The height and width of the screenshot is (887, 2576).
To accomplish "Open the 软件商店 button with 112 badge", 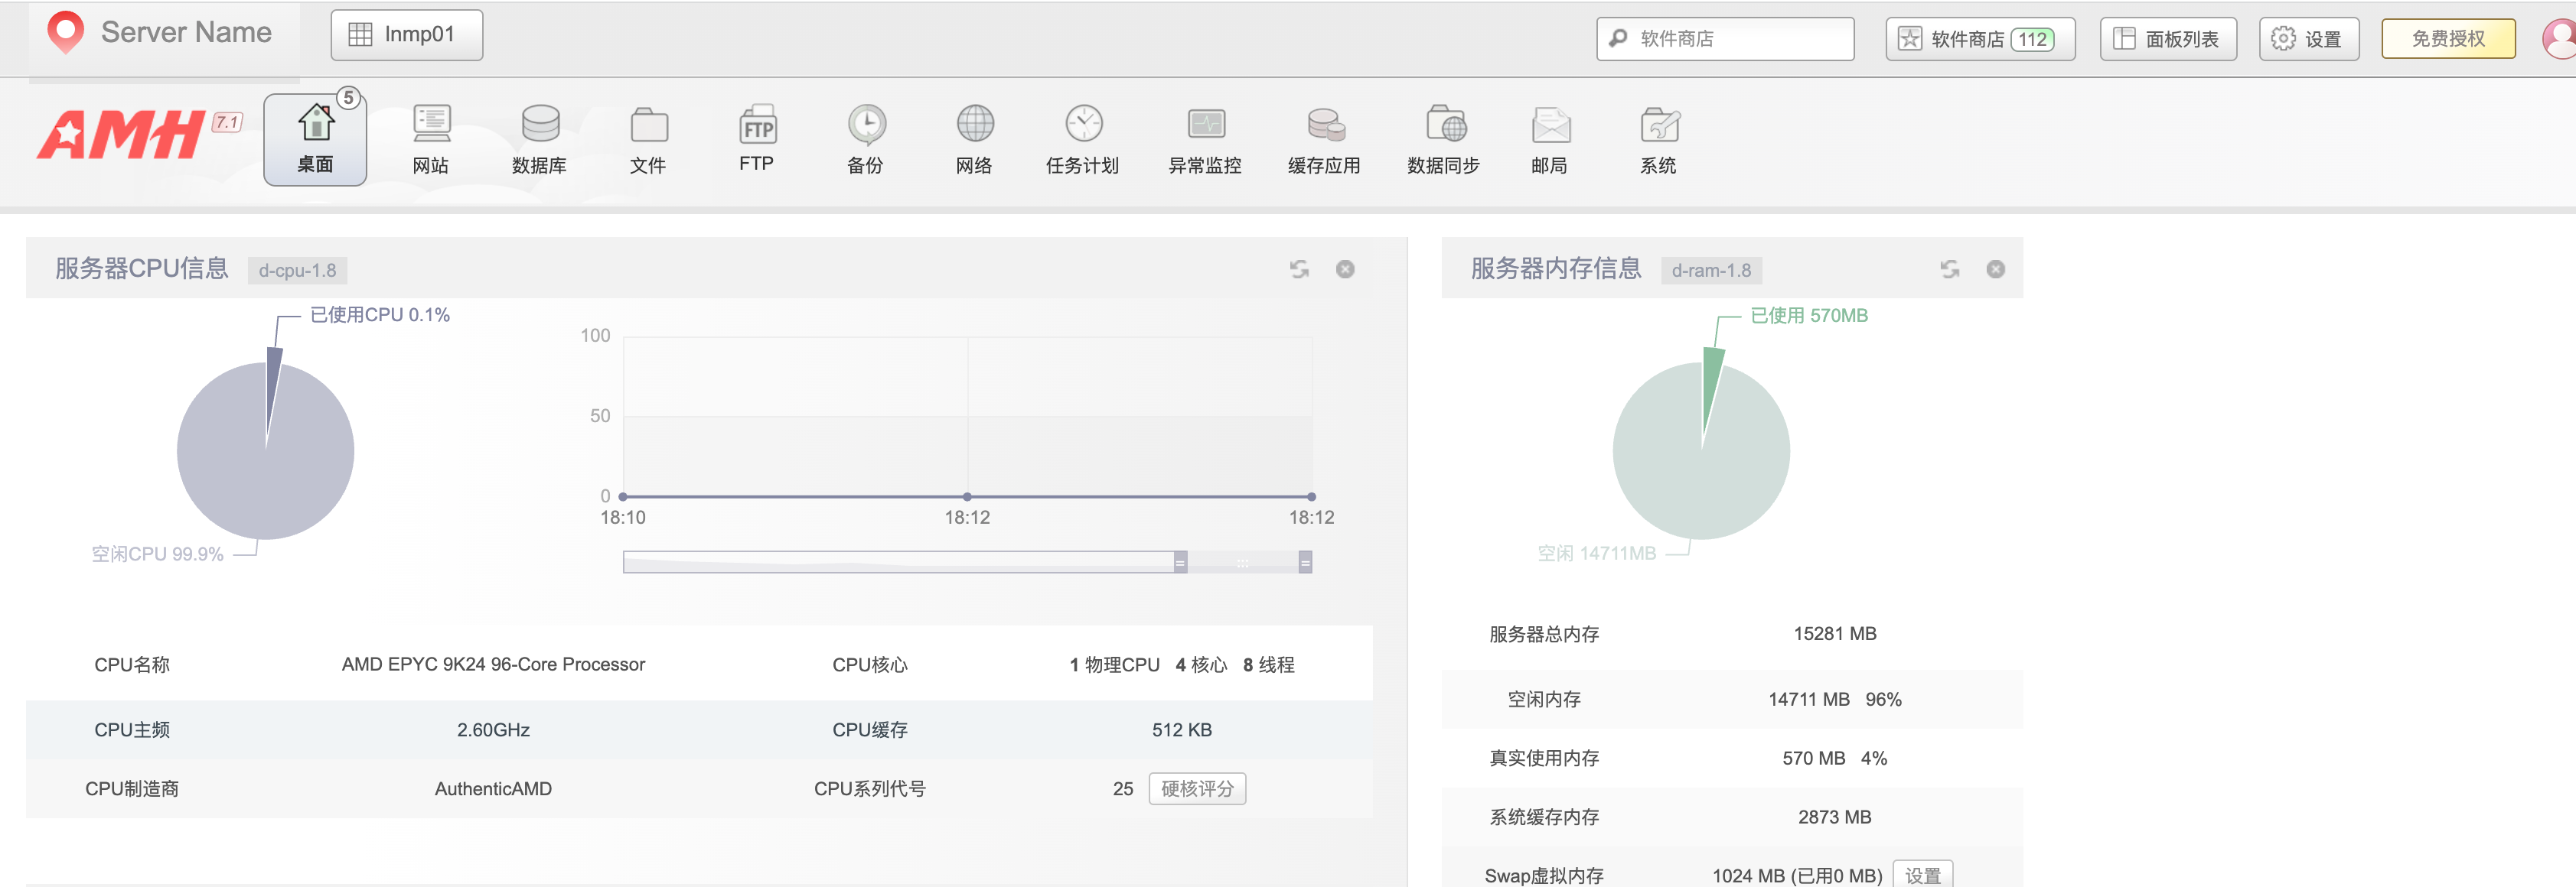I will [1980, 39].
